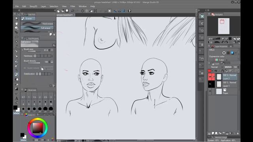
Task: Click the new layer icon at layer panel bottom
Action: click(x=213, y=133)
